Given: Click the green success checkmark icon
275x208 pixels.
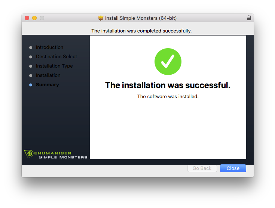Looking at the screenshot, I should (x=168, y=62).
